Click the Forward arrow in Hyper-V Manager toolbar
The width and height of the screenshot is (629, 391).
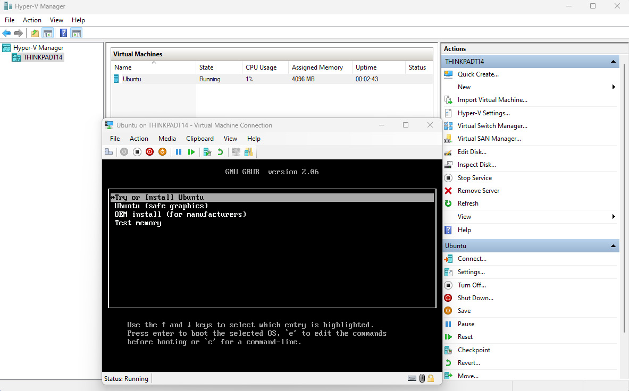pyautogui.click(x=19, y=33)
